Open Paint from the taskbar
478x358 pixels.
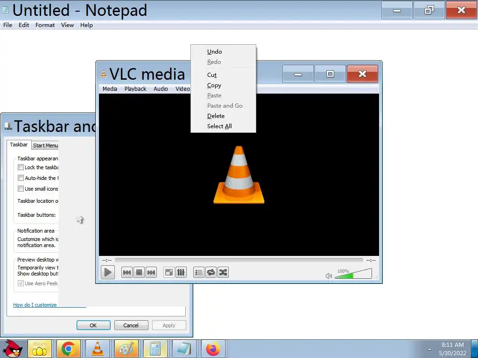point(126,349)
